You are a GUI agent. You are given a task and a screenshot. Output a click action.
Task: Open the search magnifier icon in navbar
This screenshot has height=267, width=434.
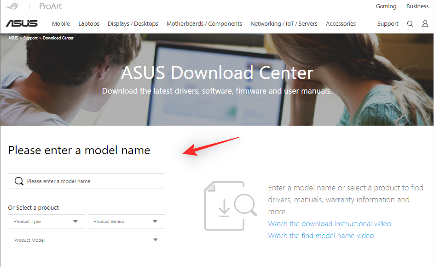pyautogui.click(x=410, y=24)
